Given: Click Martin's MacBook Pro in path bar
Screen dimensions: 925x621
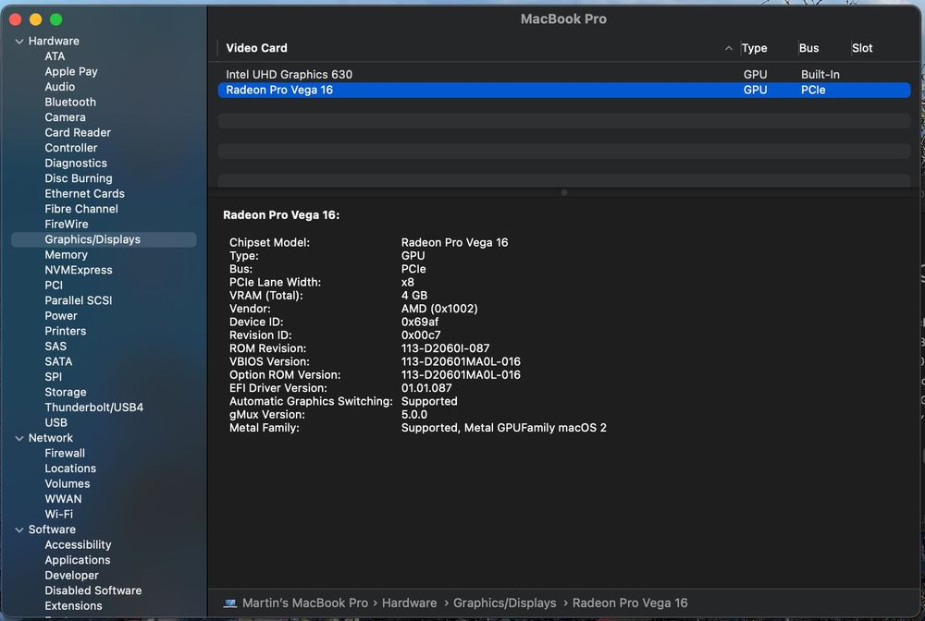Looking at the screenshot, I should tap(305, 603).
